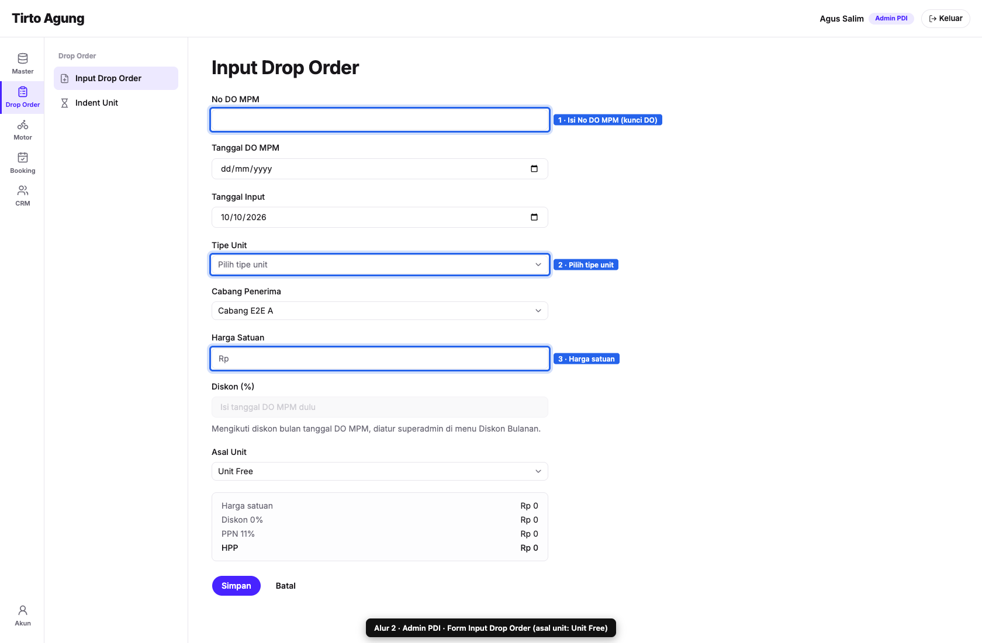Open the Master section in sidebar
The image size is (982, 643).
point(22,64)
